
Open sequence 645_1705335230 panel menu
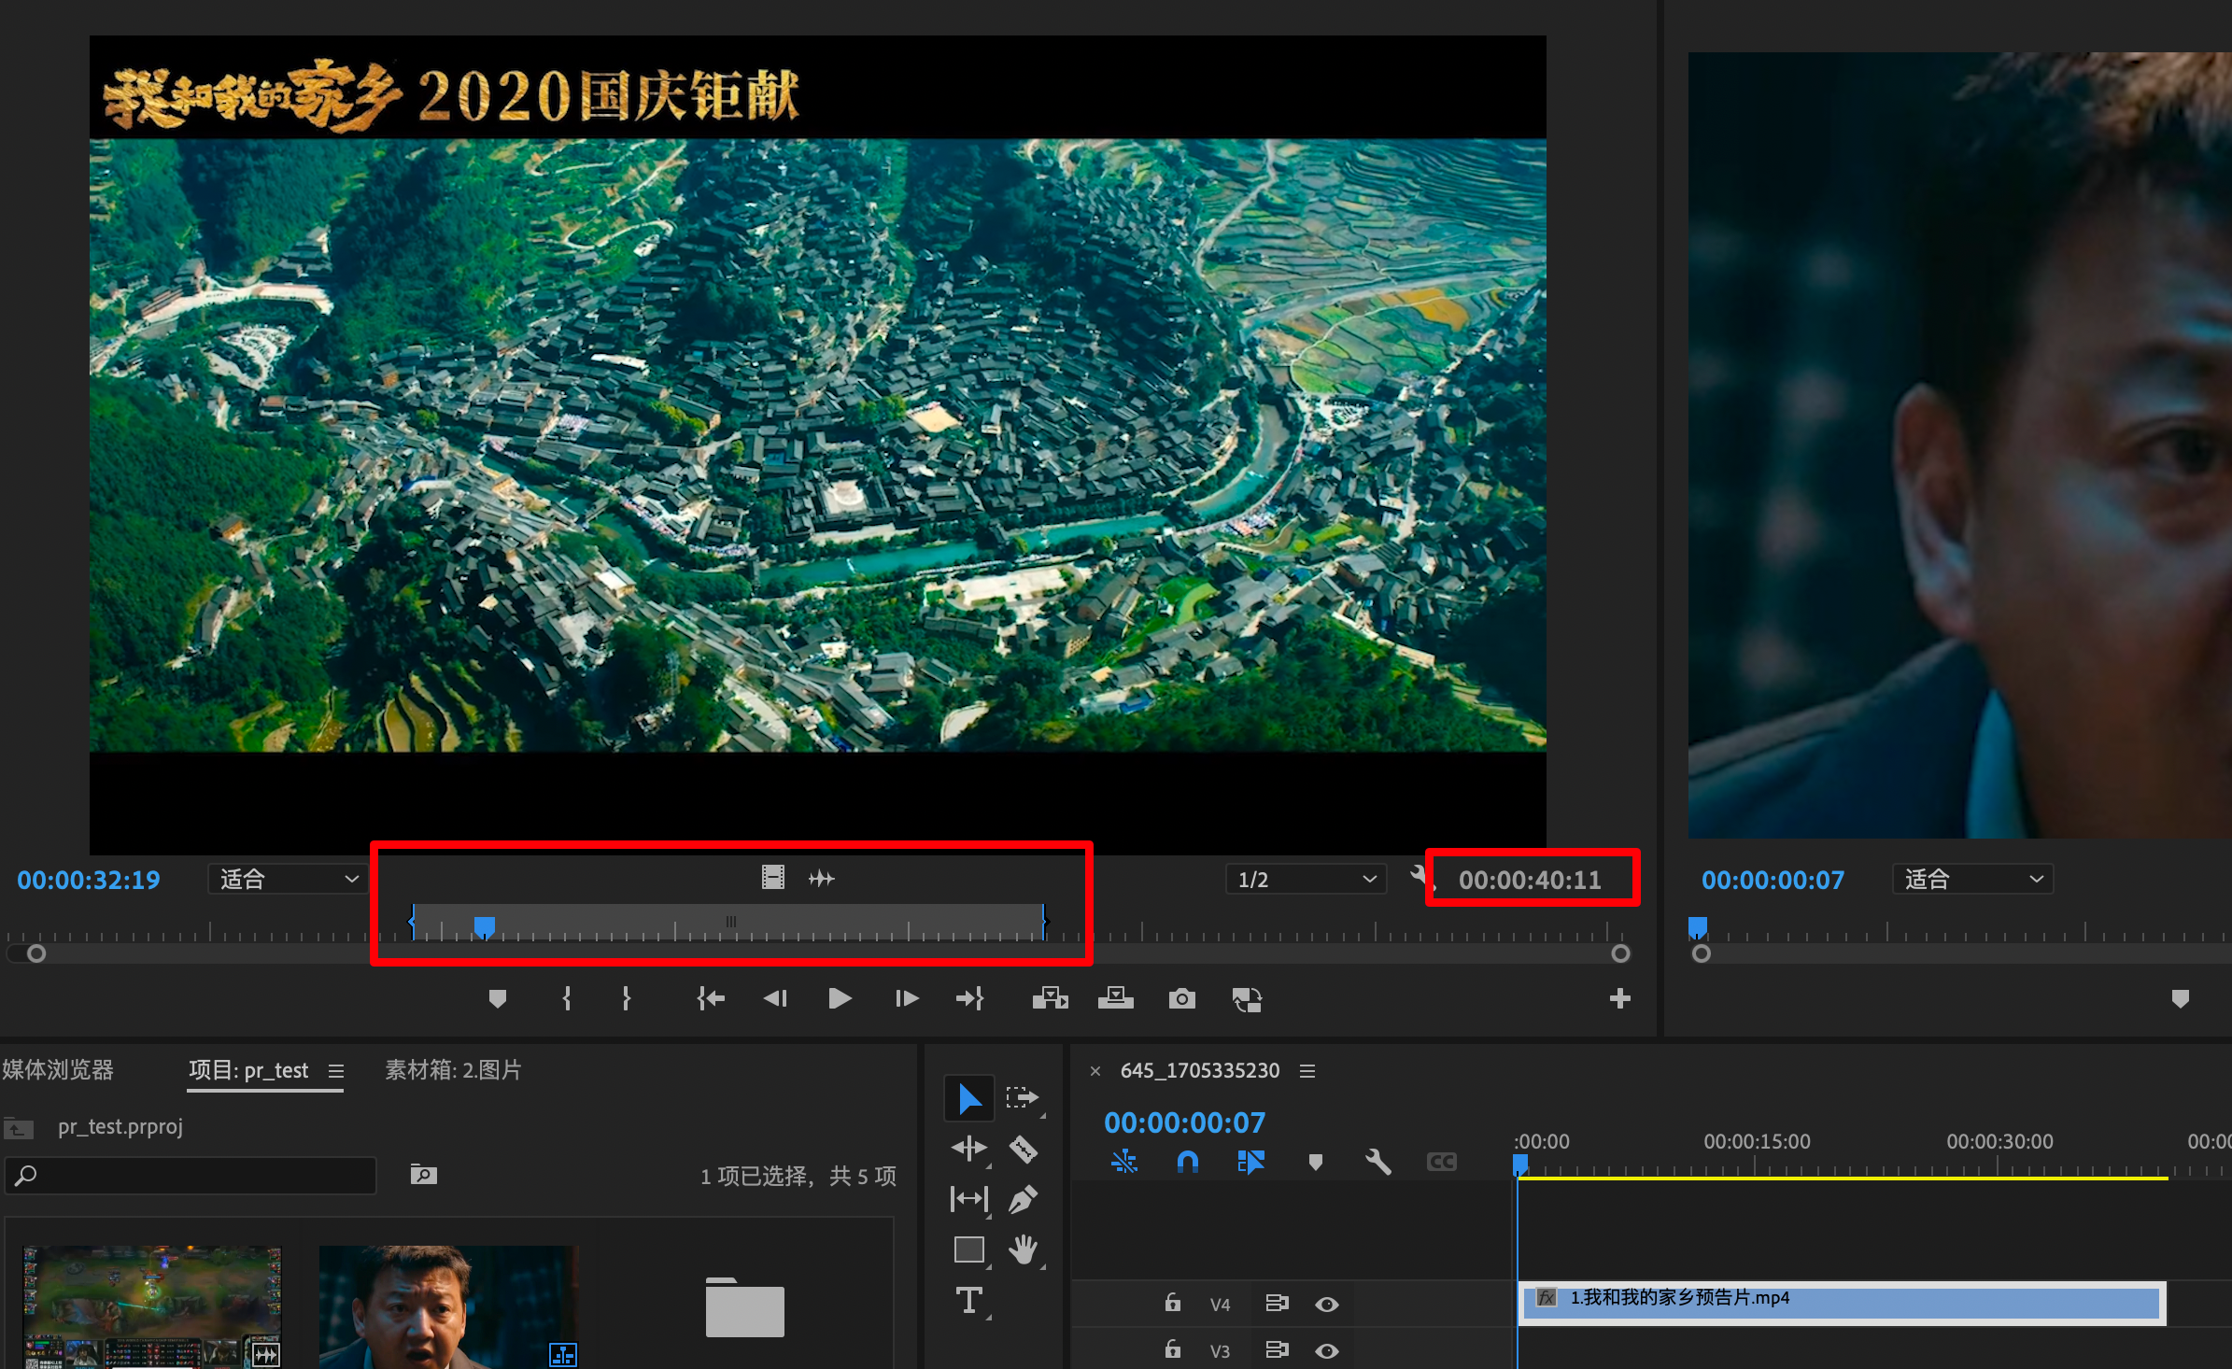coord(1307,1071)
